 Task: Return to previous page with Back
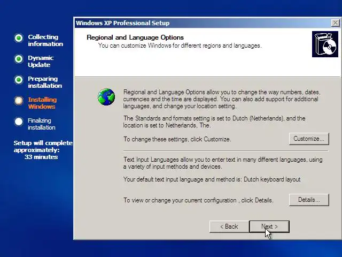tap(229, 226)
